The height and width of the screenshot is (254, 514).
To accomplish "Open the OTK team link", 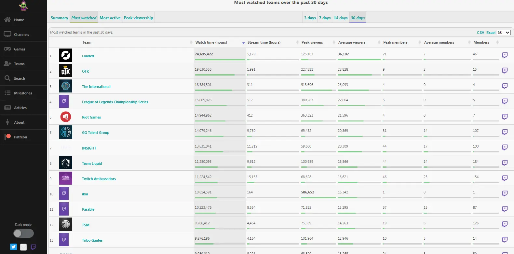I will tap(85, 71).
